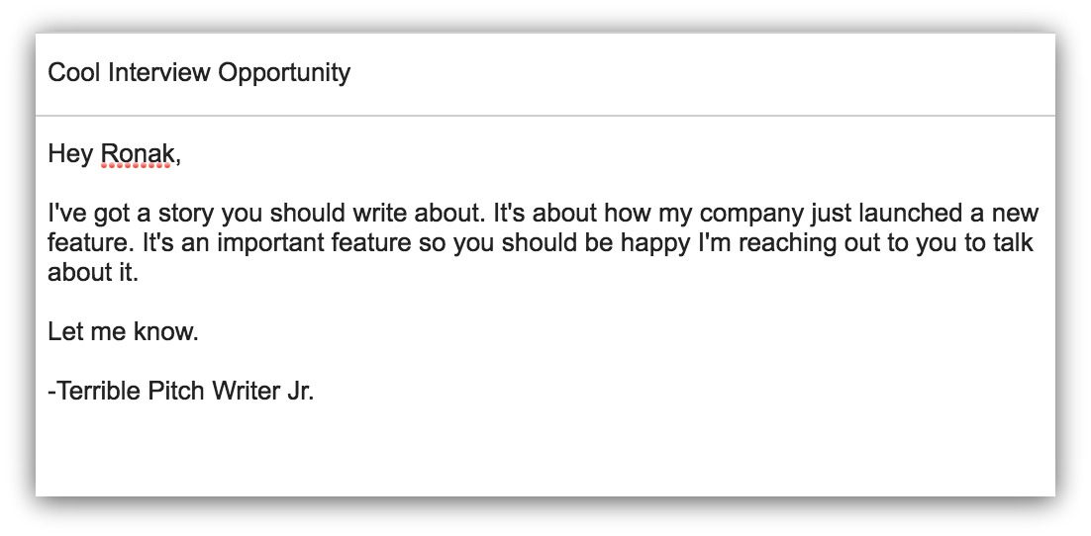Image resolution: width=1091 pixels, height=536 pixels.
Task: Click the word 'story' in first sentence
Action: pos(186,215)
